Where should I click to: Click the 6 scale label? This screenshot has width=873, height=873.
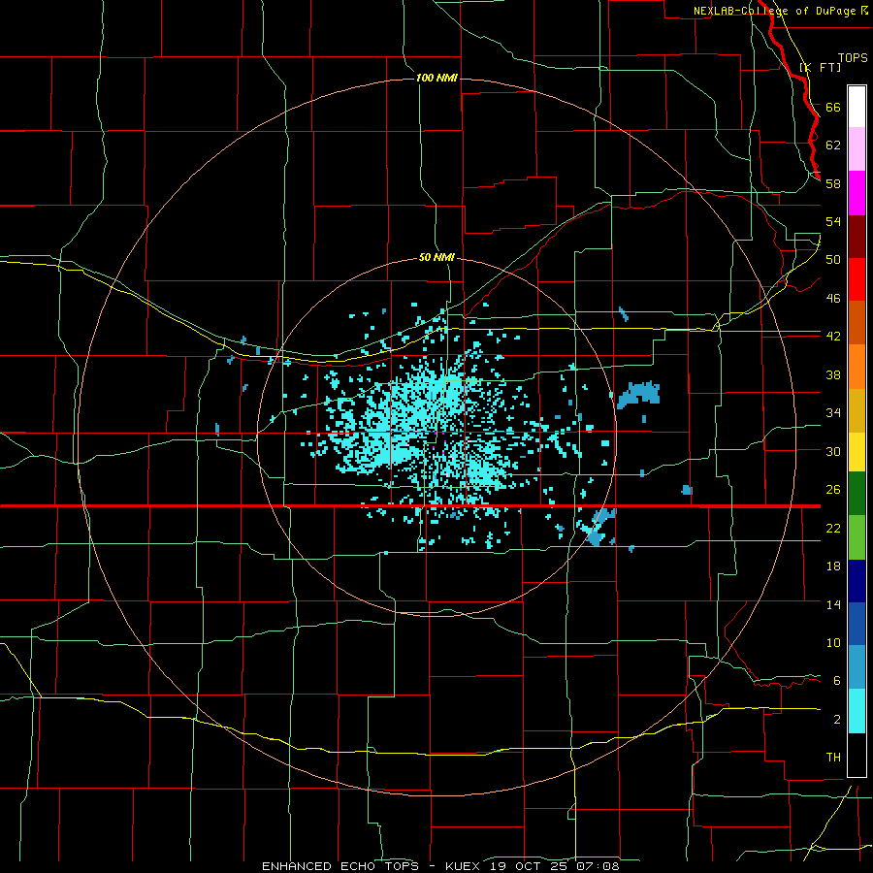point(837,681)
